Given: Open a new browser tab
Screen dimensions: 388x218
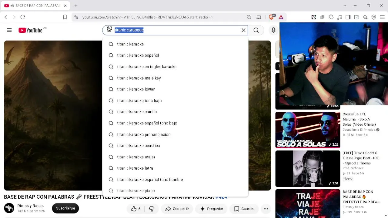Looking at the screenshot, I should [76, 6].
